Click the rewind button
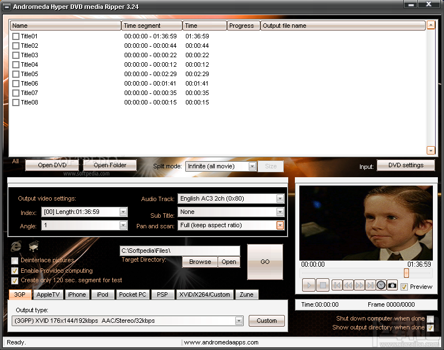444x350 pixels. [348, 285]
